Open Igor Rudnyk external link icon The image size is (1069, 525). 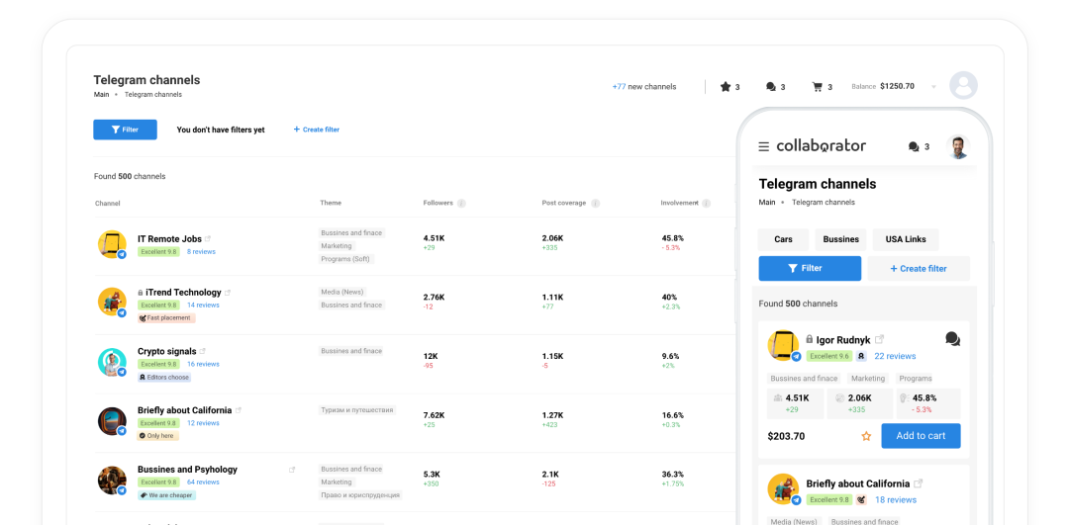tap(880, 339)
